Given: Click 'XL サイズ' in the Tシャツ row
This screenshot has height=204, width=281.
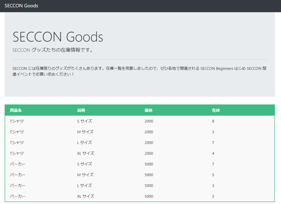Looking at the screenshot, I should (x=86, y=153).
